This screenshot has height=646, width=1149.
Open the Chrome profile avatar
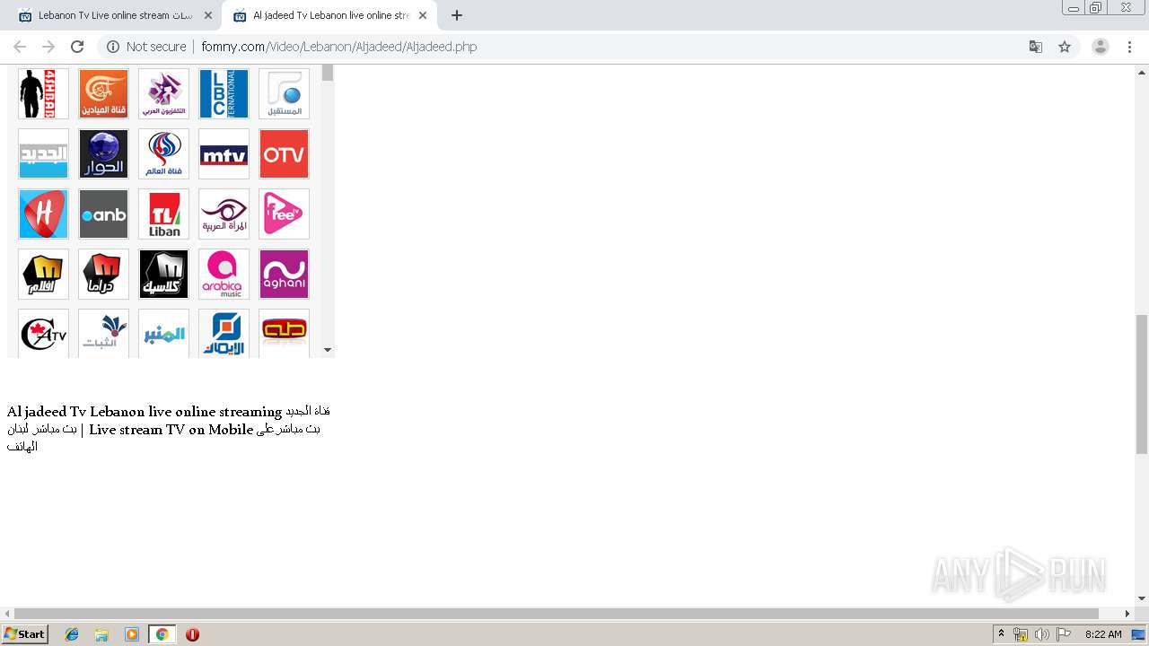coord(1101,47)
